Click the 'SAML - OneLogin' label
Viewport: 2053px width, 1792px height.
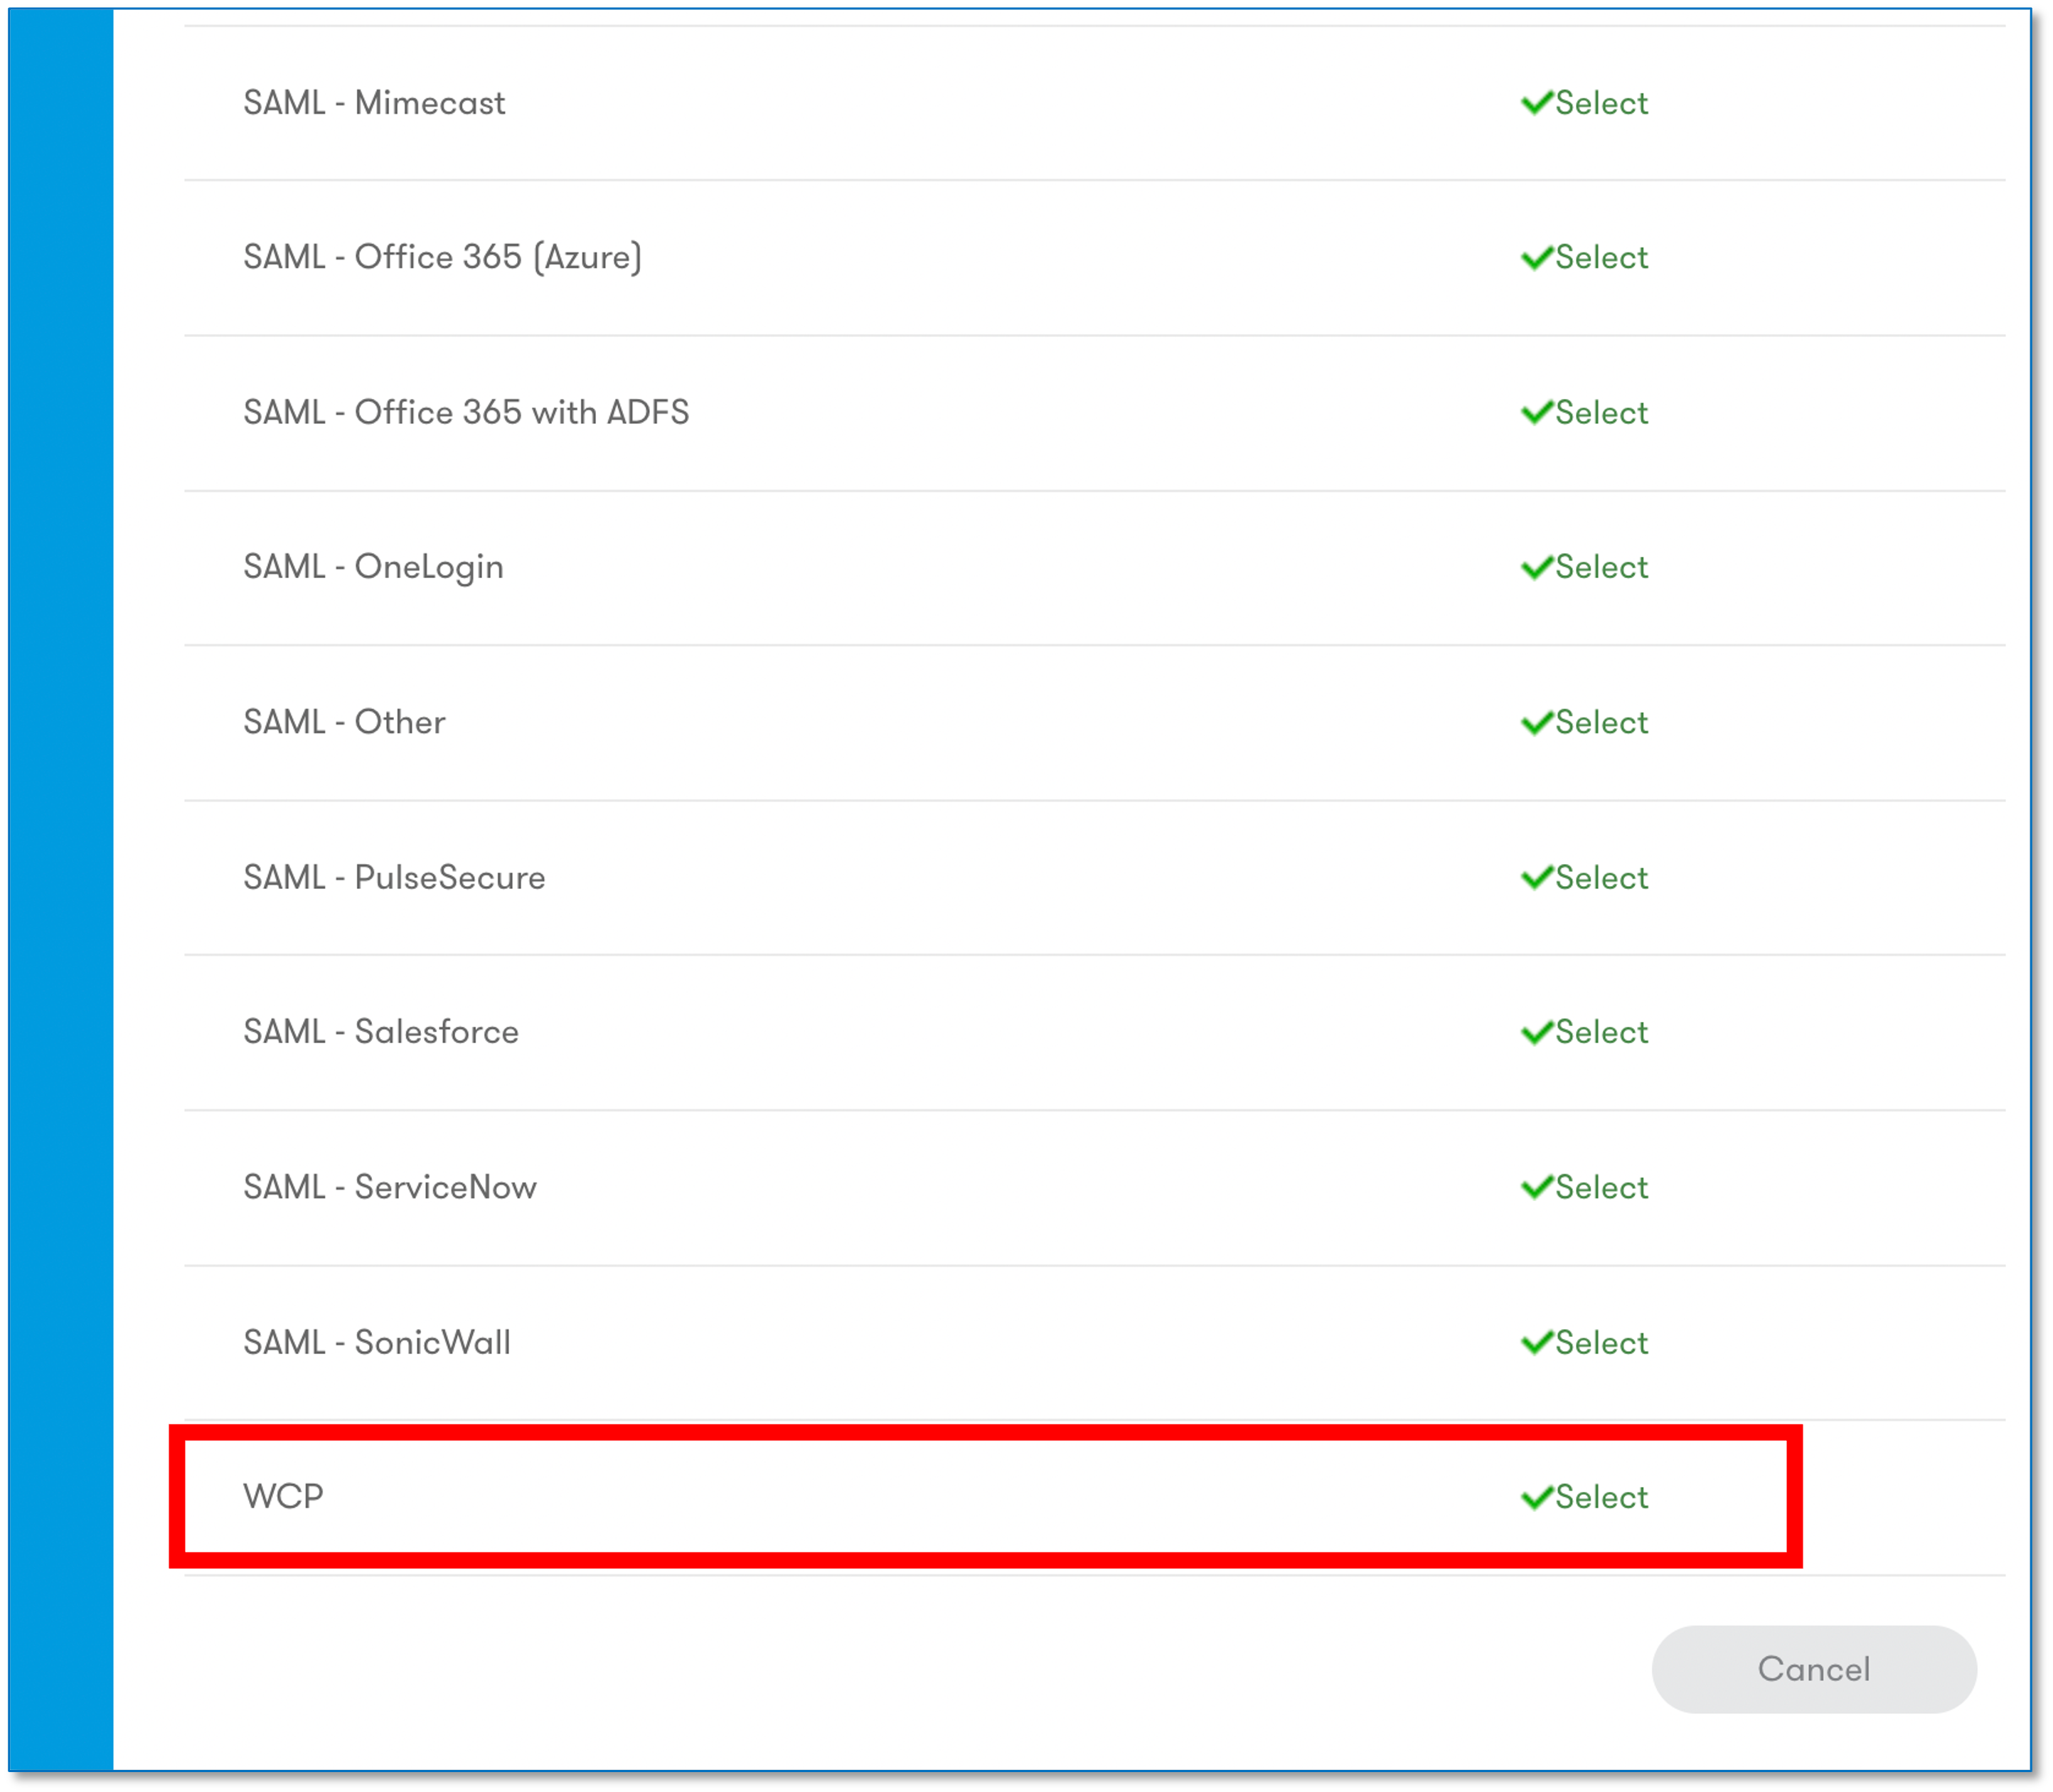373,568
